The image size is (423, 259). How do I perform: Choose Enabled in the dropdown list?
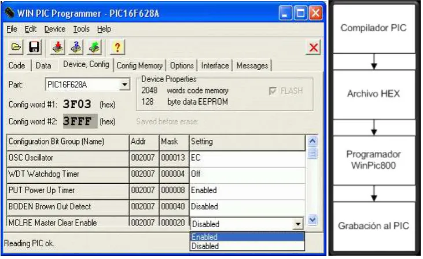(x=247, y=236)
